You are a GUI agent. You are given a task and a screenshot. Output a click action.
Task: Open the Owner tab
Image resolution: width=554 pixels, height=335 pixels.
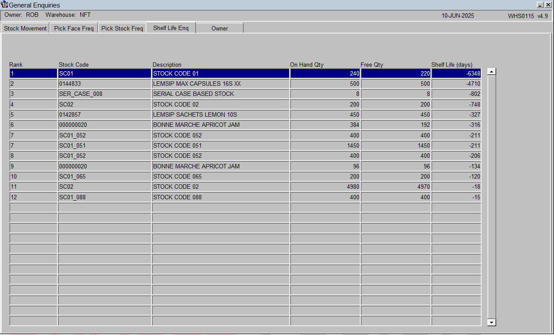click(219, 28)
